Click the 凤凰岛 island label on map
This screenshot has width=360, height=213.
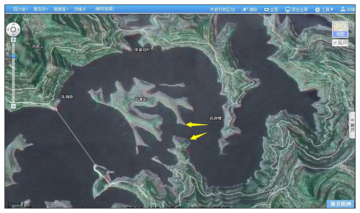tap(140, 99)
